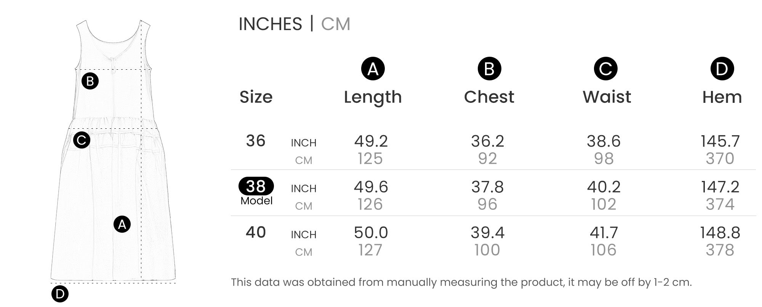Click the A marker on dress diagram
This screenshot has width=762, height=307.
(122, 224)
